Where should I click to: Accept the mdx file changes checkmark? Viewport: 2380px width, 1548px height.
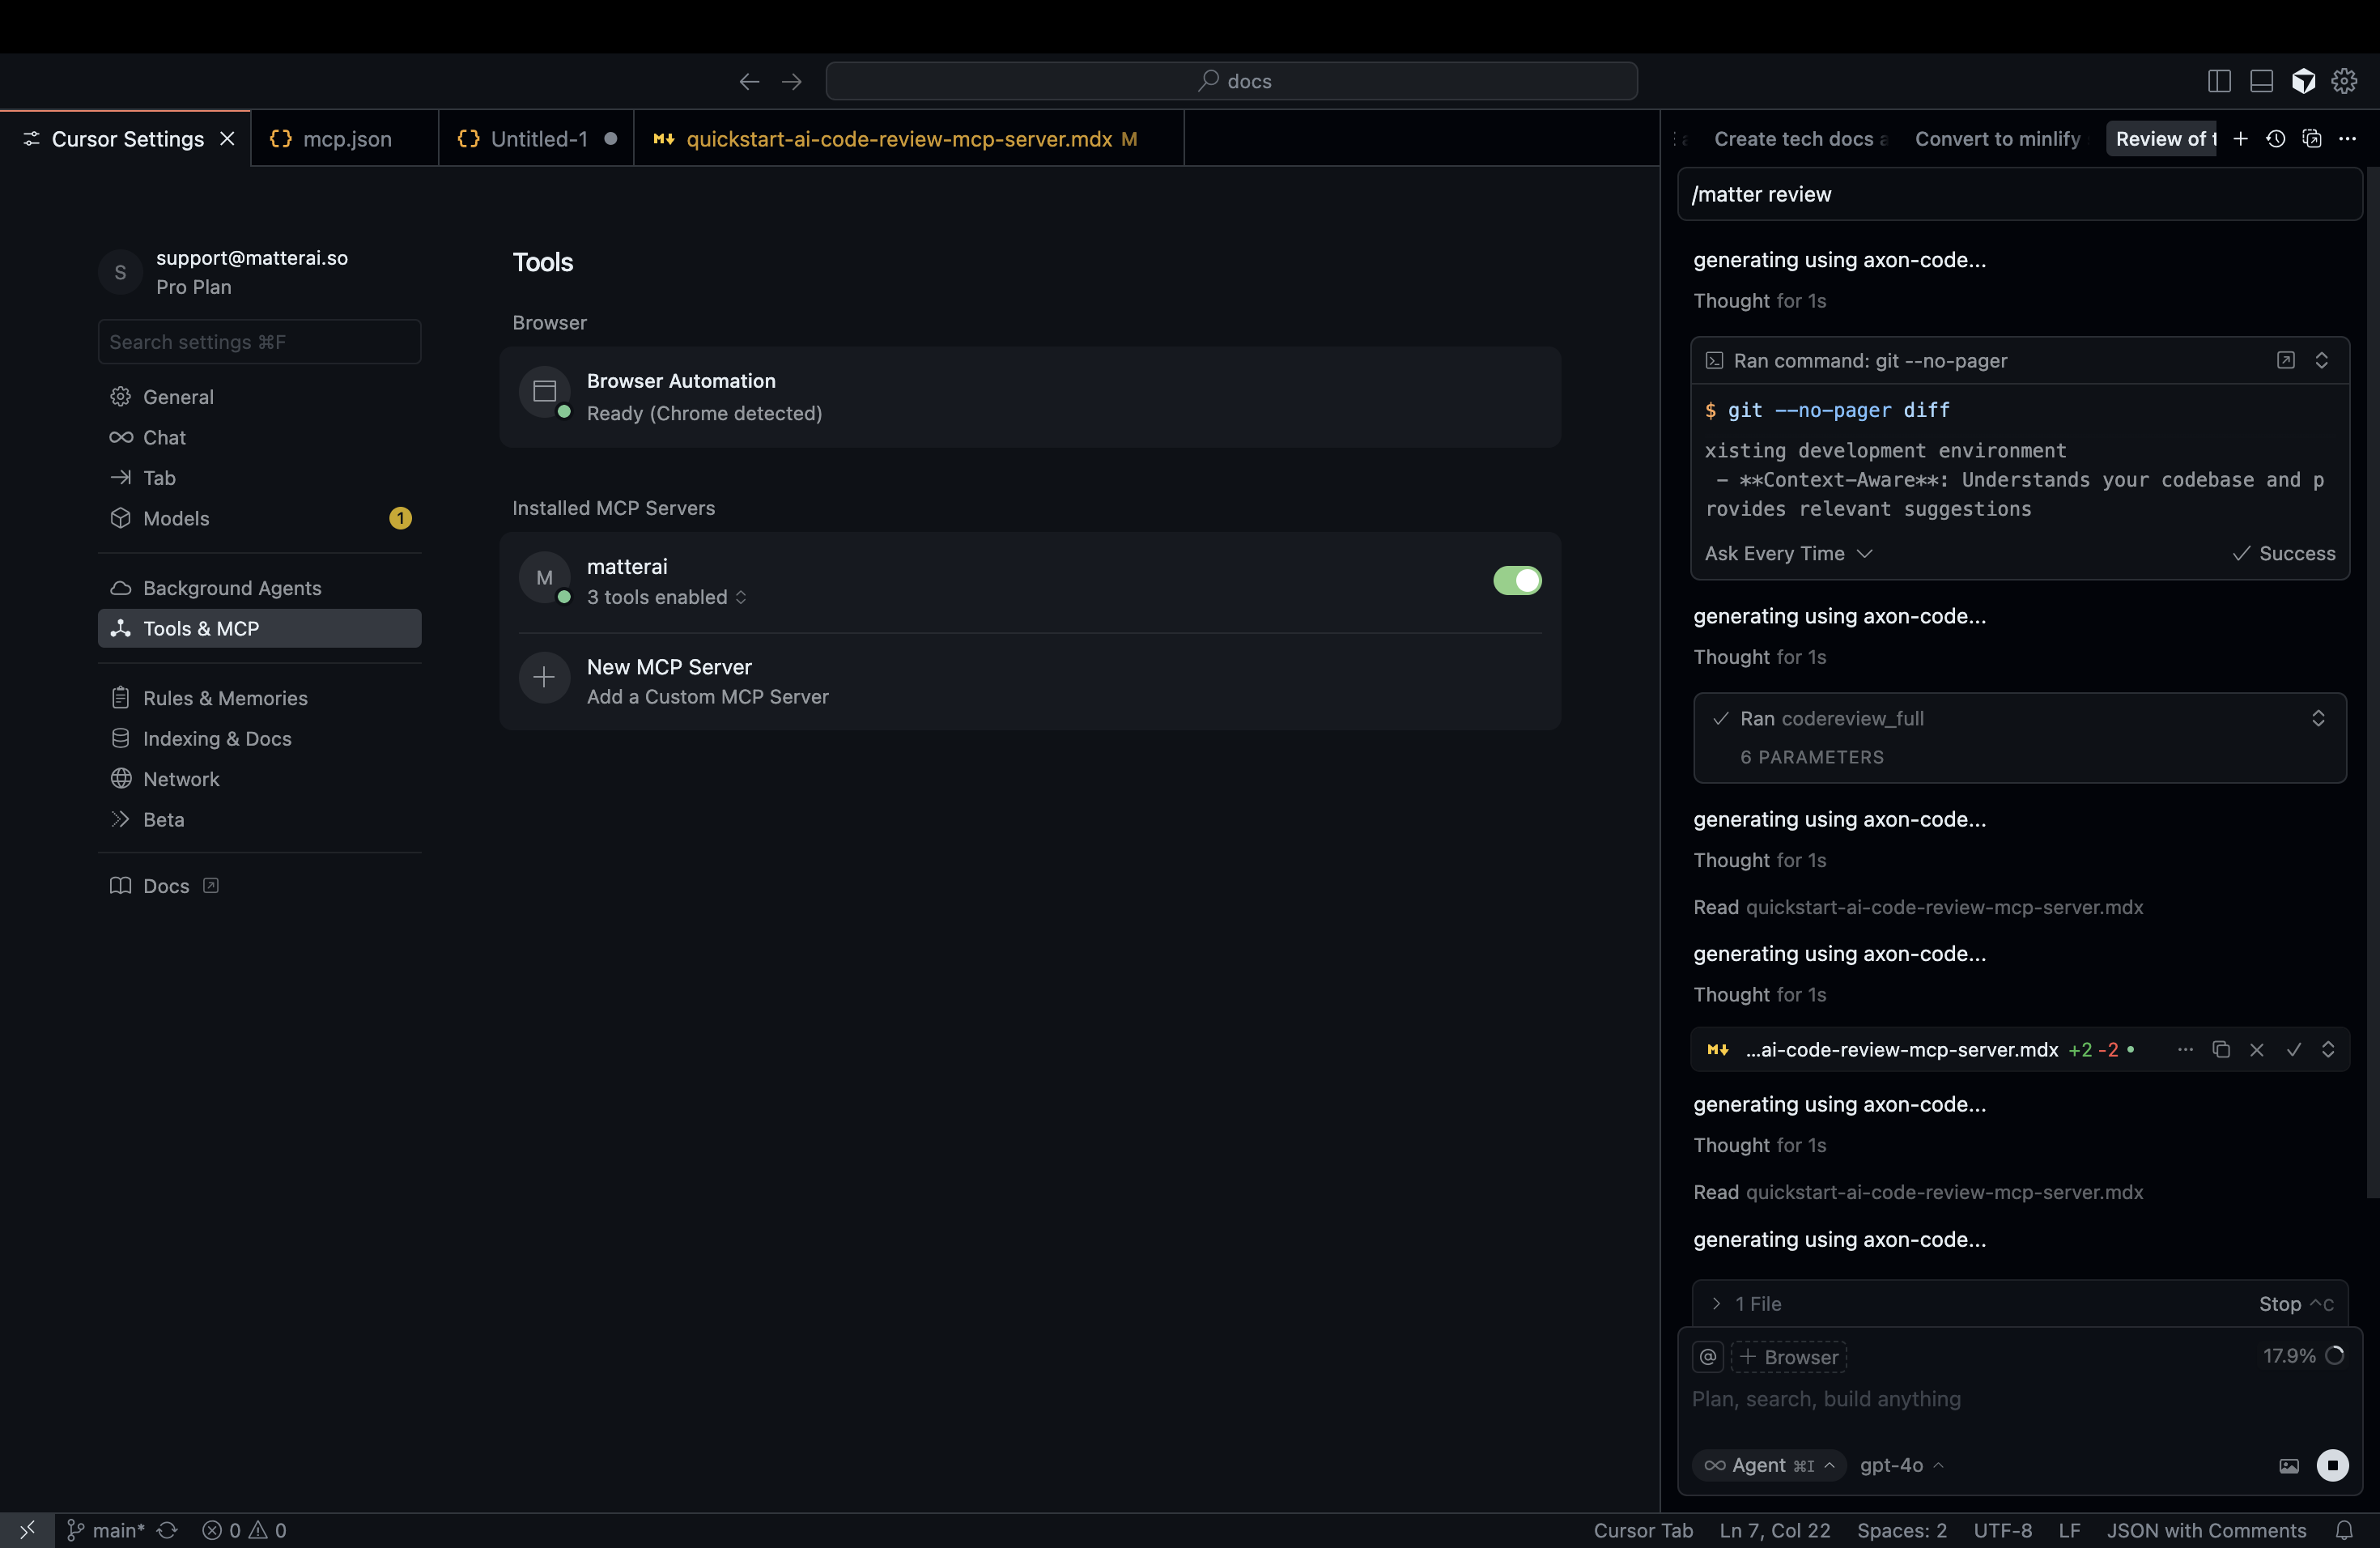tap(2294, 1049)
